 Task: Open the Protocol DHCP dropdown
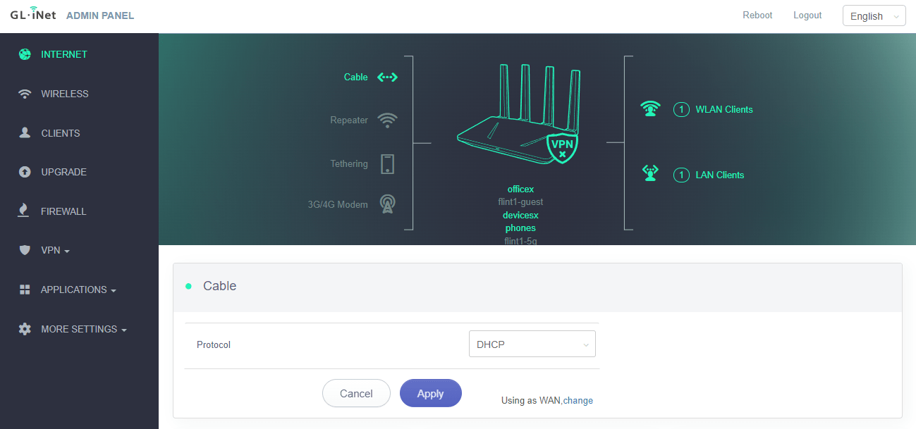[x=532, y=344]
